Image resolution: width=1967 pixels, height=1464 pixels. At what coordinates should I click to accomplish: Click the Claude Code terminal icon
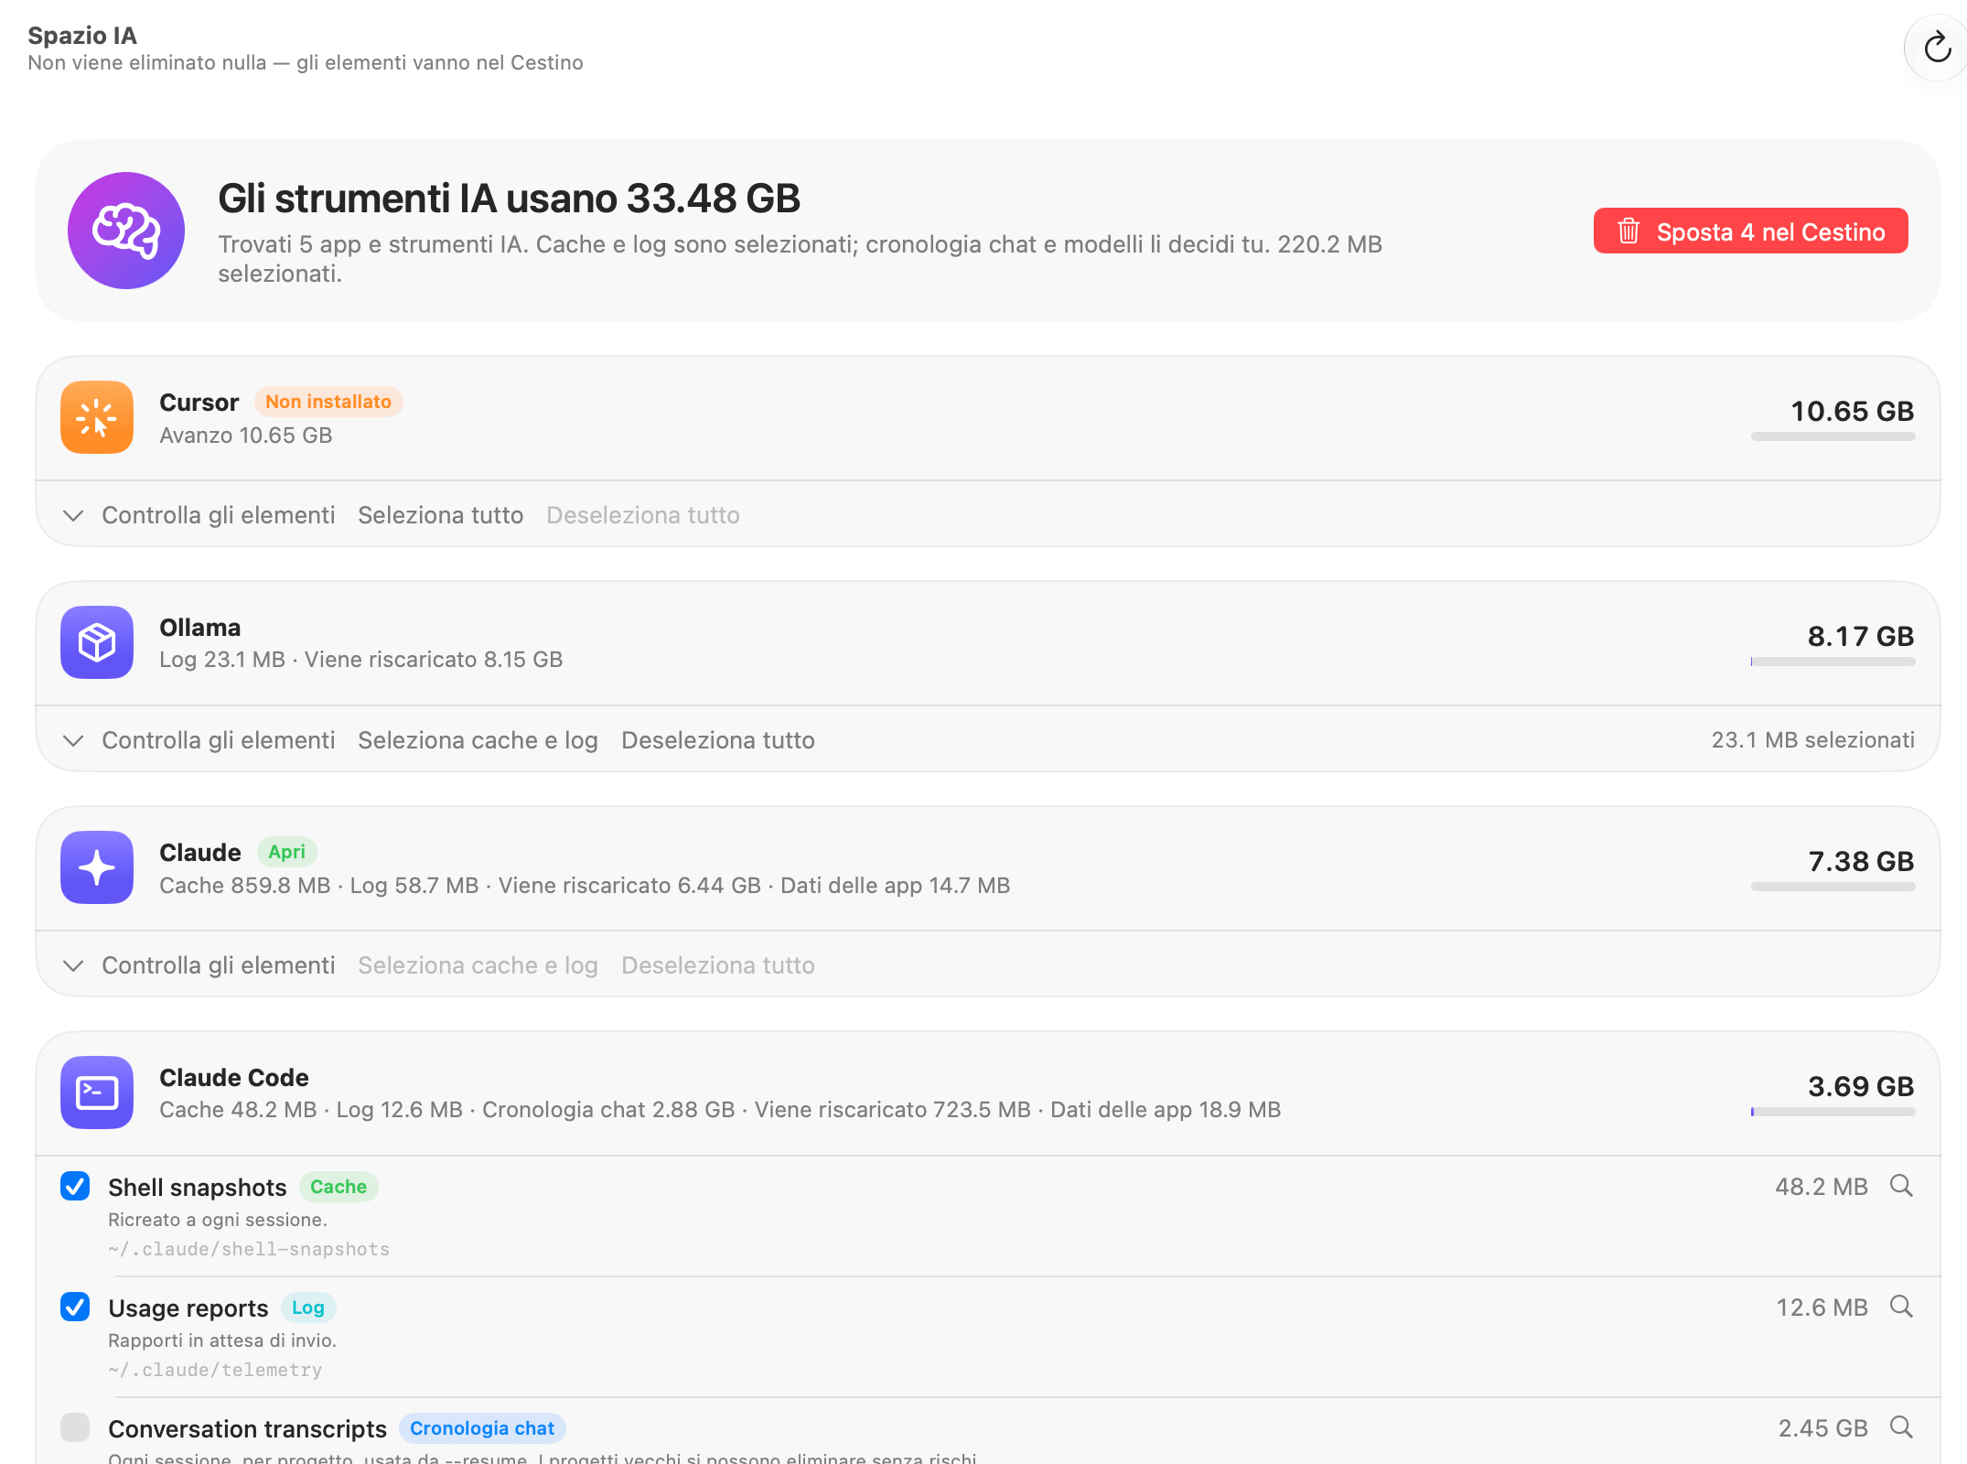97,1093
